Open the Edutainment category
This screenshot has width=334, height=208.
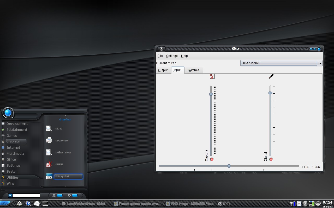tap(17, 129)
